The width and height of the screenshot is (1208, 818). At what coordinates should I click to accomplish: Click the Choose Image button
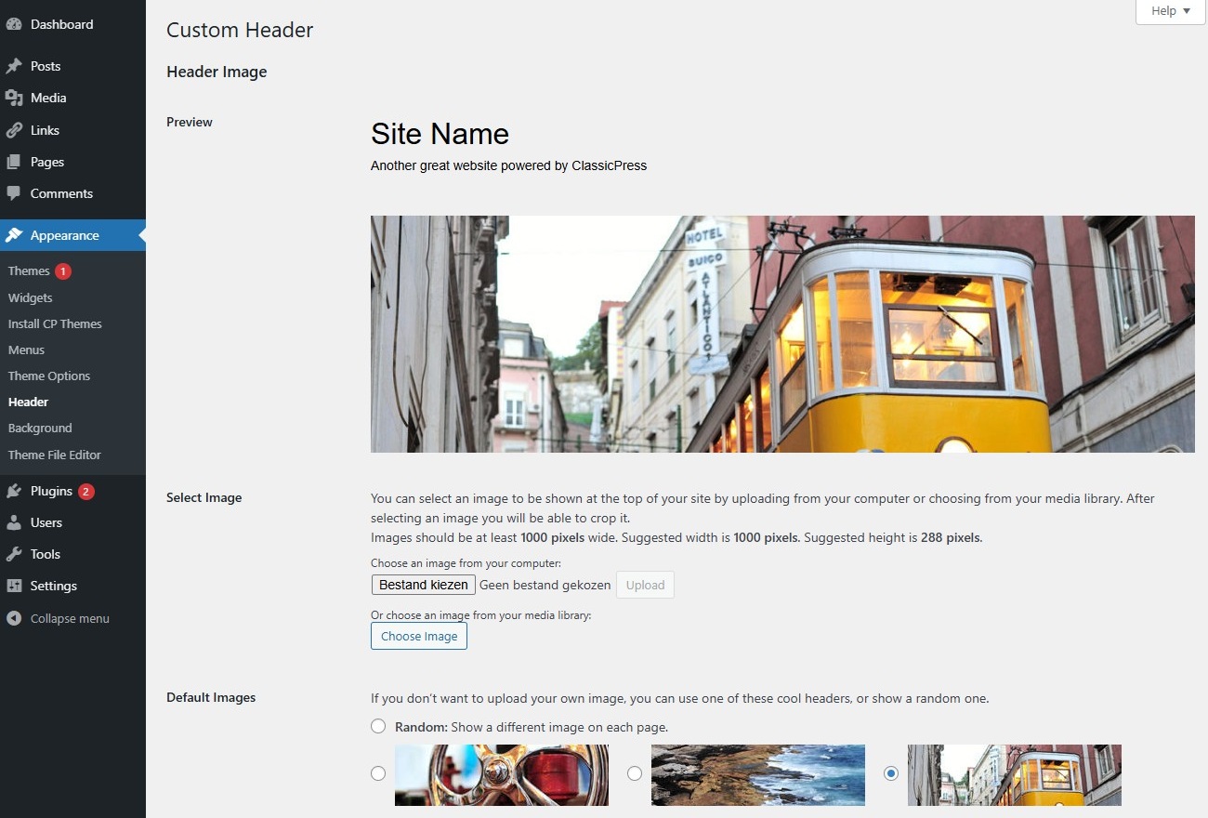(419, 636)
